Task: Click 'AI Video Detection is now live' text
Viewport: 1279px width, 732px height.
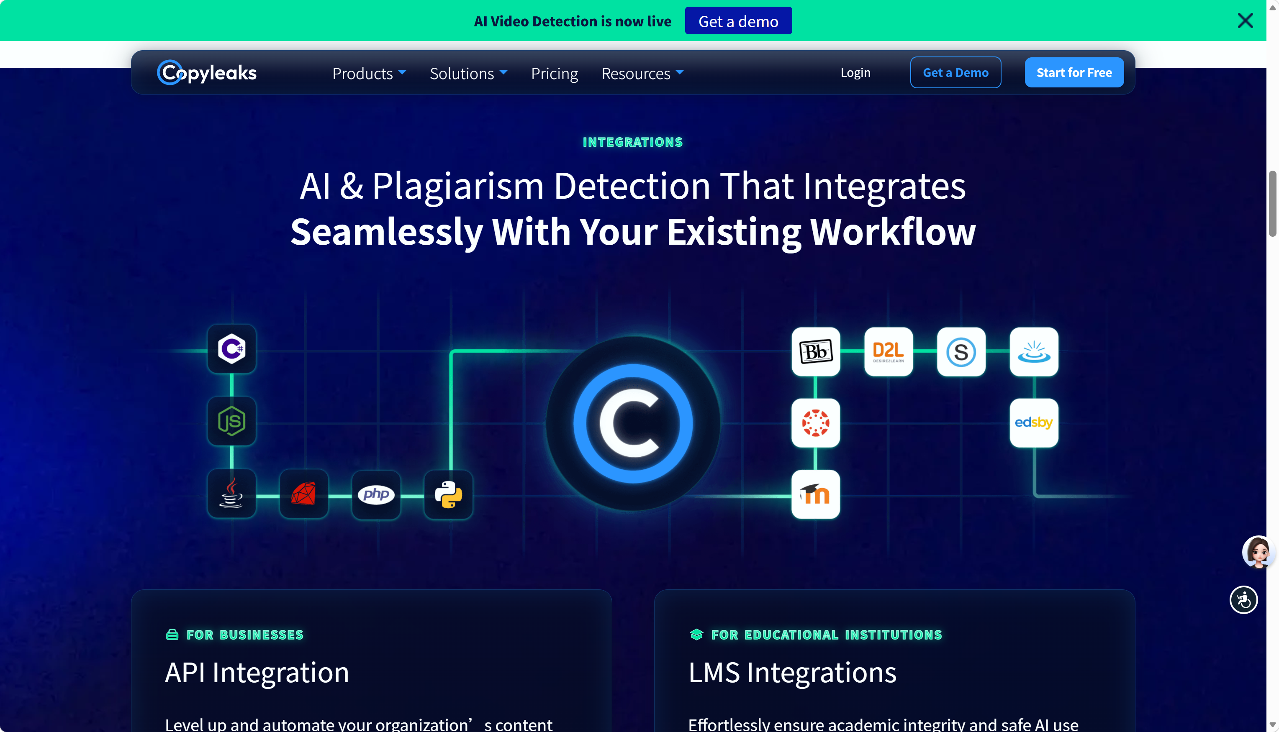Action: pos(573,21)
